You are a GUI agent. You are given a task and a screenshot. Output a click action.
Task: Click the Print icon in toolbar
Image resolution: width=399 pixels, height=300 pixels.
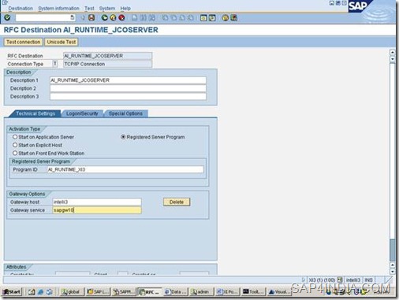(135, 17)
